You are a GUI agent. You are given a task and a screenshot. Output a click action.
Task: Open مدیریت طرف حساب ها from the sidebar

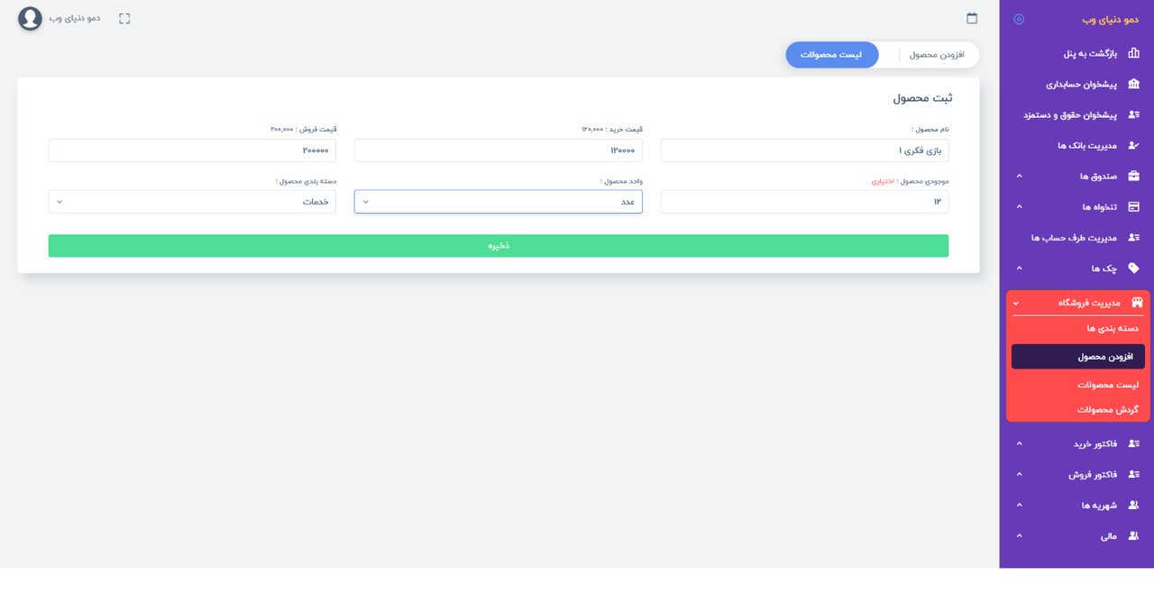pos(1073,238)
